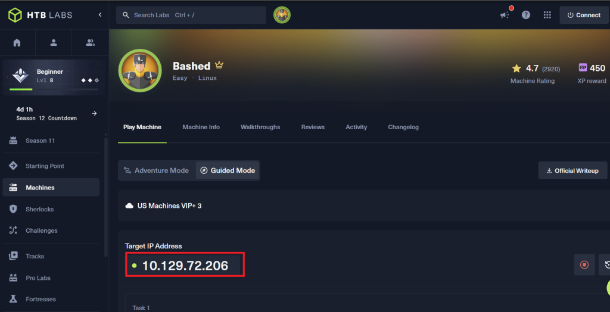Viewport: 610px width, 312px height.
Task: Click the Sherlocks shield icon
Action: pos(13,209)
